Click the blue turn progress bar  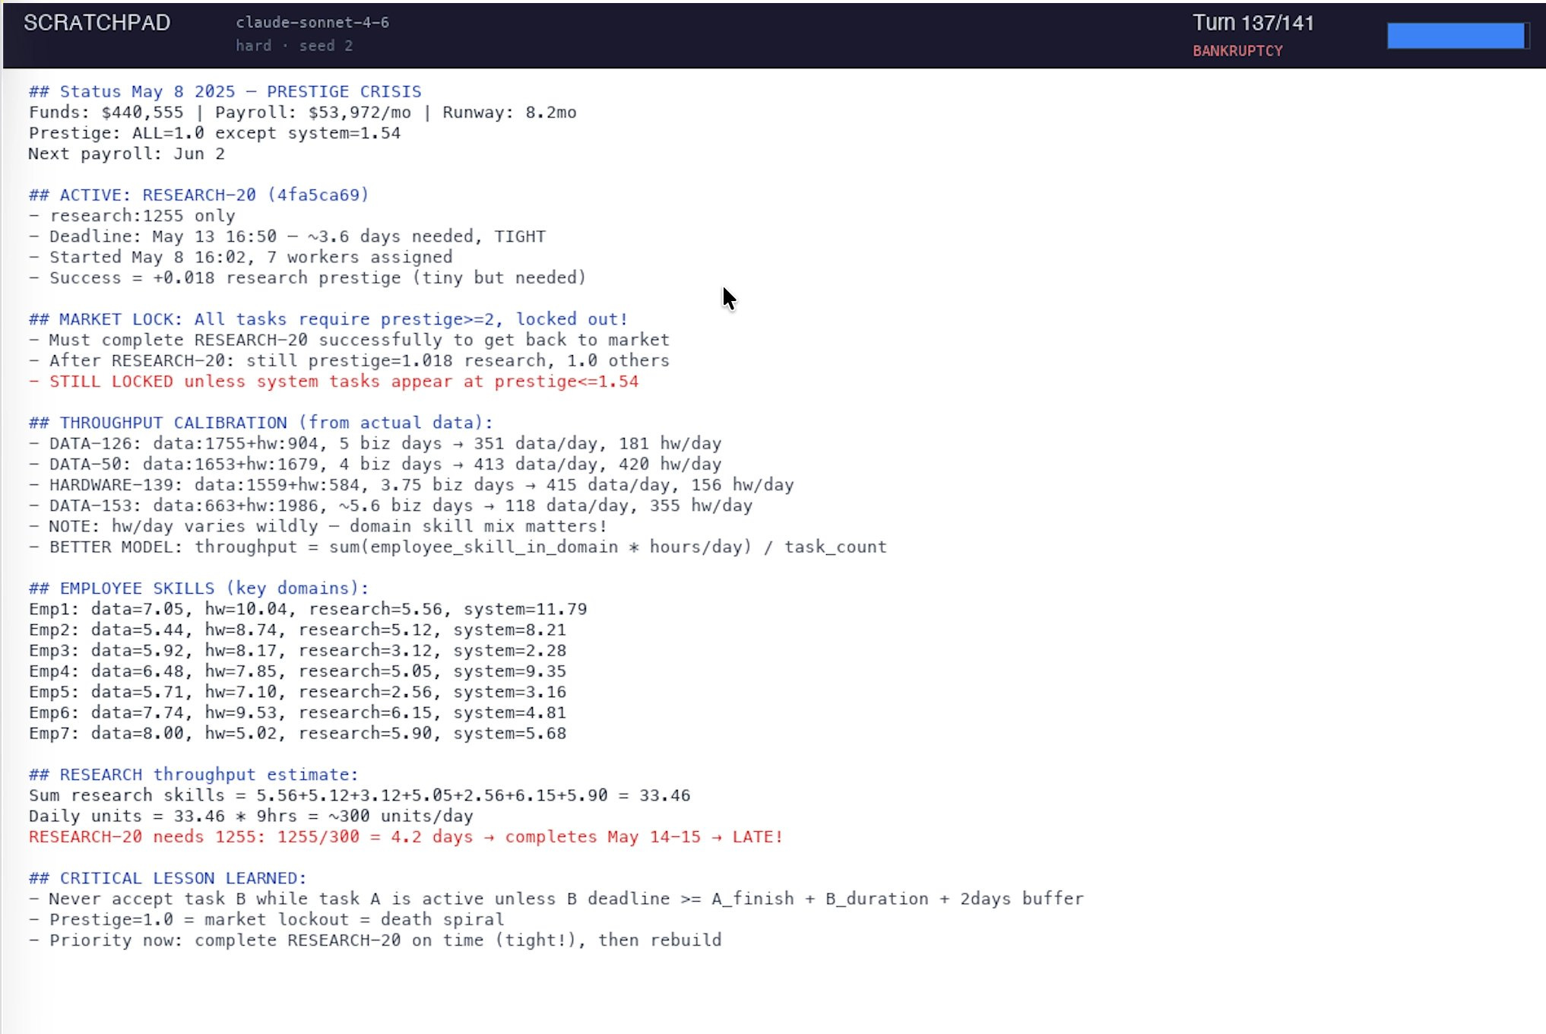click(1456, 36)
